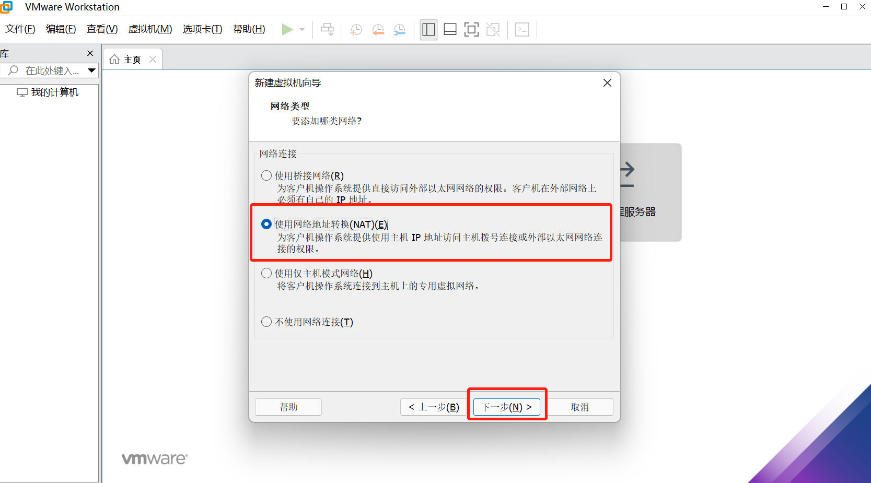Open the 编辑(E) menu

(61, 29)
